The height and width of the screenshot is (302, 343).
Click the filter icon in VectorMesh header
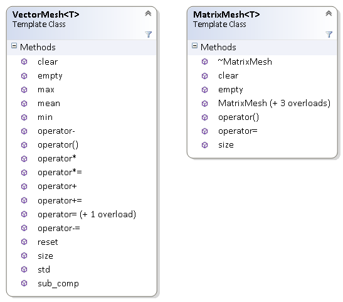[x=149, y=35]
